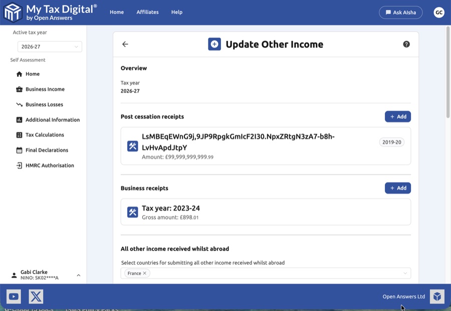The height and width of the screenshot is (311, 451).
Task: Select the HMRC Authorisation sign-in icon
Action: click(19, 165)
